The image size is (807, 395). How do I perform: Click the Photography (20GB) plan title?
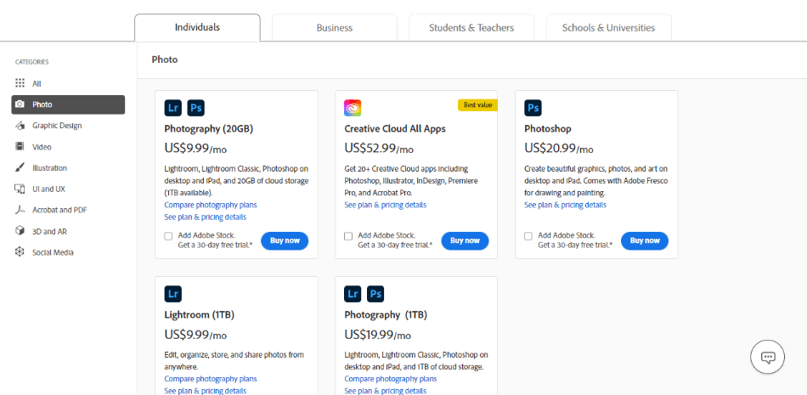click(208, 129)
